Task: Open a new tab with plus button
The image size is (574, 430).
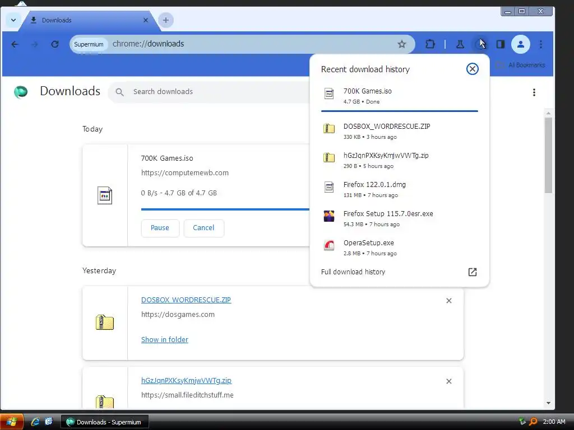Action: coord(166,20)
